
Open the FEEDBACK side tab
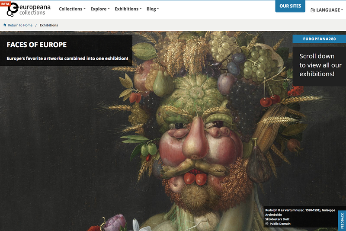point(342,221)
